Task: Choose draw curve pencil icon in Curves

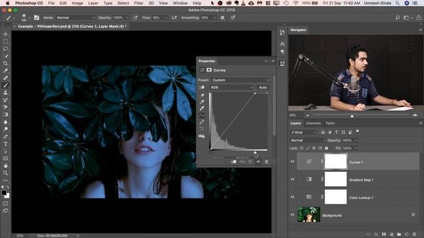Action: (201, 122)
